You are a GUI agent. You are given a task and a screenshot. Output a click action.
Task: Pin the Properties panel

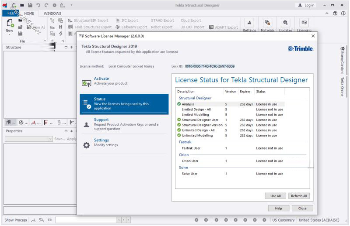pos(72,131)
